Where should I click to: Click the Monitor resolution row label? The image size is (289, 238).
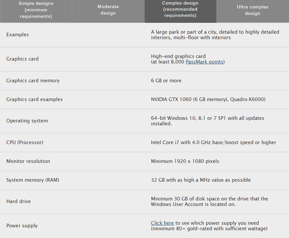tap(28, 161)
